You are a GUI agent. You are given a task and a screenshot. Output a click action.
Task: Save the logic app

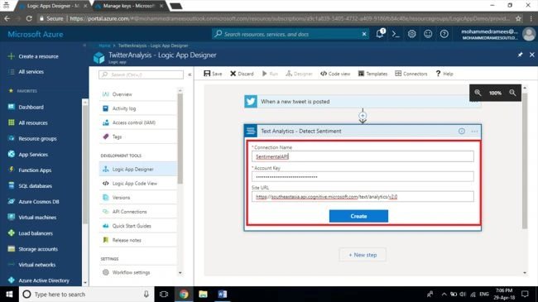tap(213, 74)
